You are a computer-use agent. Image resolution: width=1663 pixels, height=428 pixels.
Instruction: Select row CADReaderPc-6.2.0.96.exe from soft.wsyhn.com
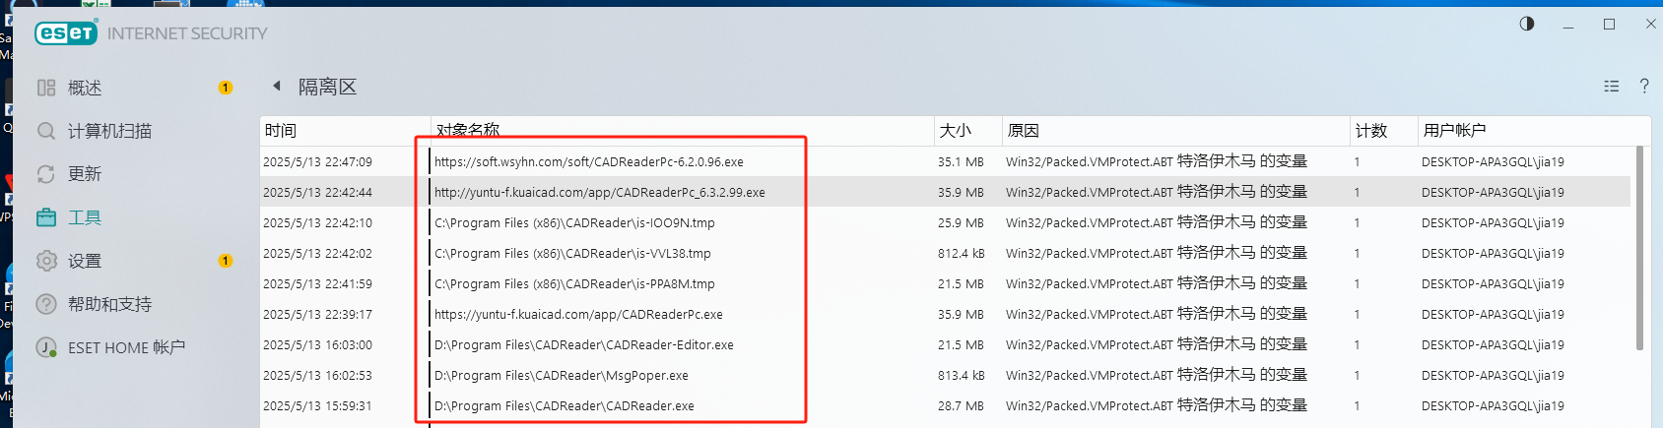click(x=945, y=161)
